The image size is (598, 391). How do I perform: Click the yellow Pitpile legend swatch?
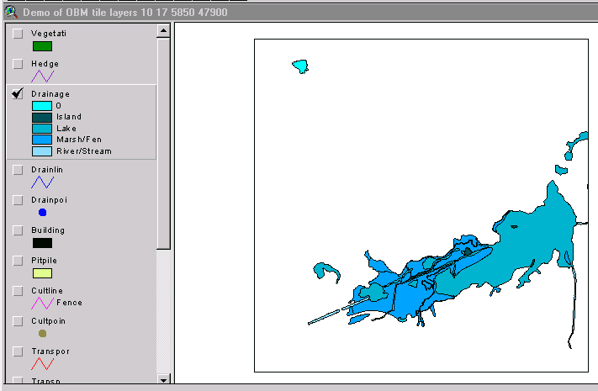coord(42,273)
